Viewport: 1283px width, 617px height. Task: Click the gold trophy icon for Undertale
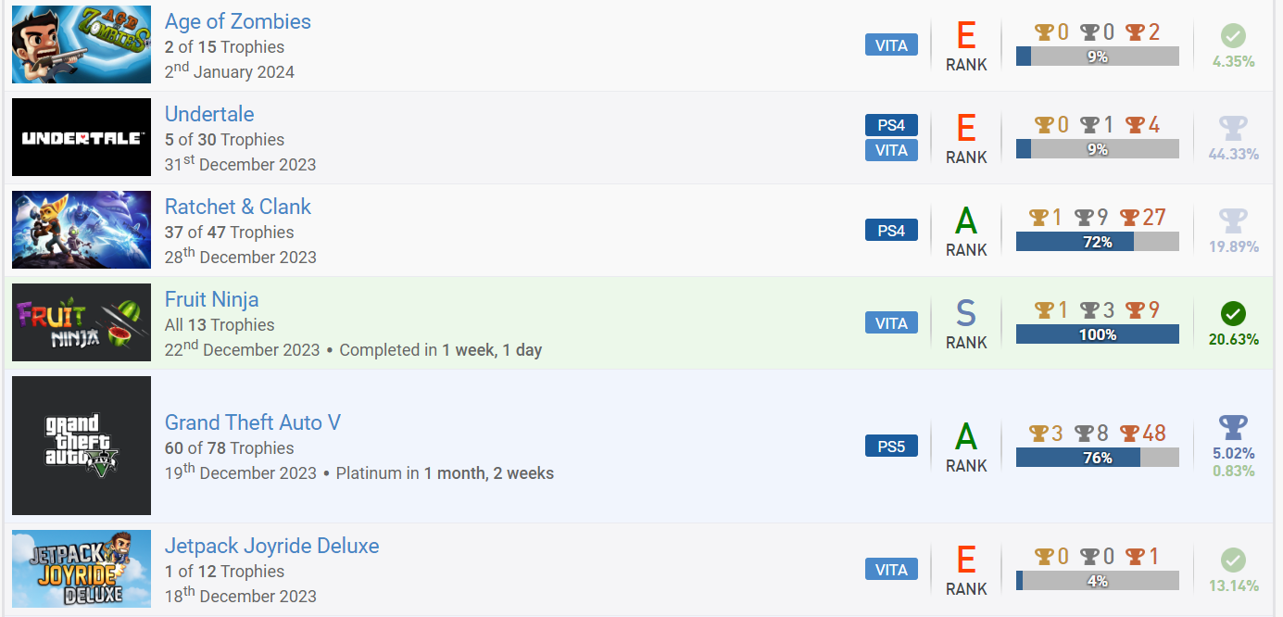[x=1044, y=125]
